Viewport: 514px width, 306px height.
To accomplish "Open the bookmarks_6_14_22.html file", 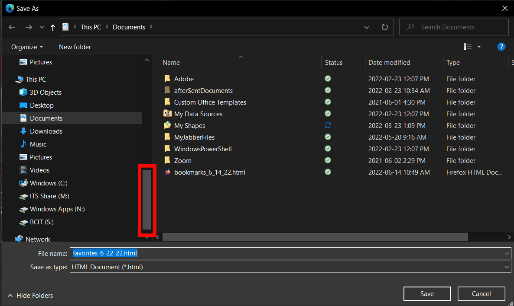I will point(209,172).
